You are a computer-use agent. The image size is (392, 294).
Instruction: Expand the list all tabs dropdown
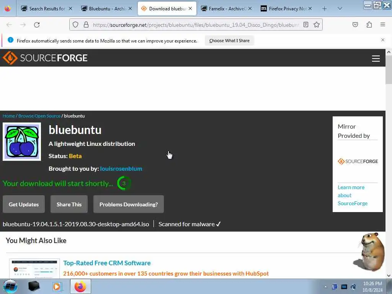(340, 8)
